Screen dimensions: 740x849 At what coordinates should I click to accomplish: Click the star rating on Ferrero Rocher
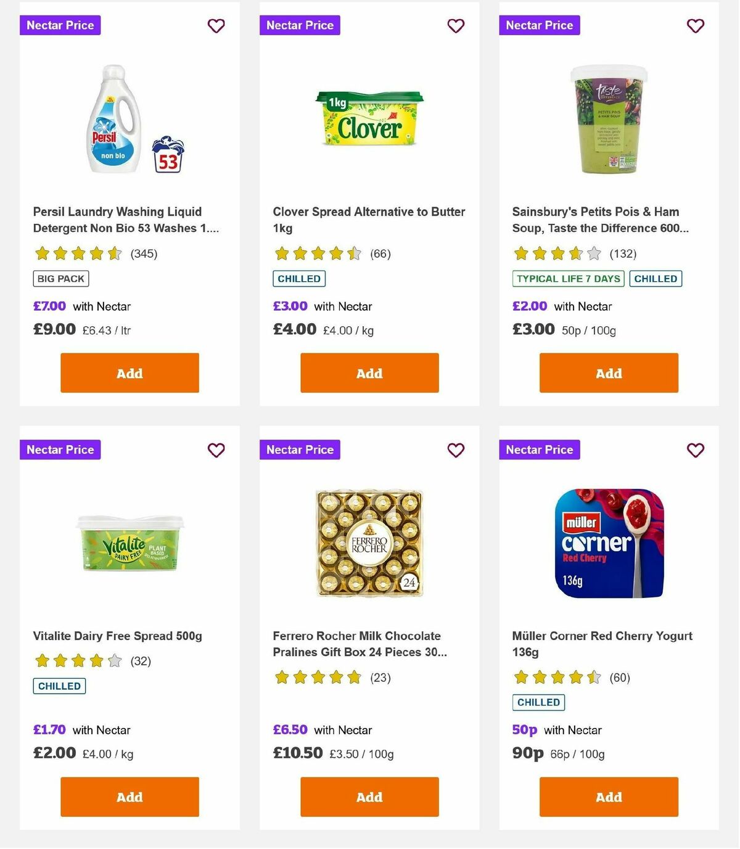318,677
